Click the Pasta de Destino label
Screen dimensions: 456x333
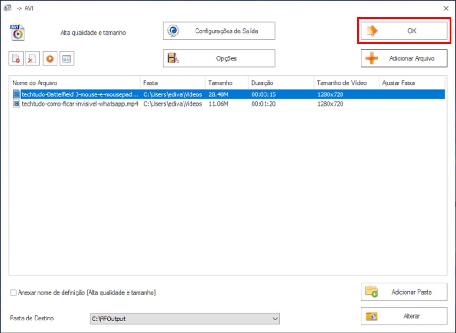point(32,318)
